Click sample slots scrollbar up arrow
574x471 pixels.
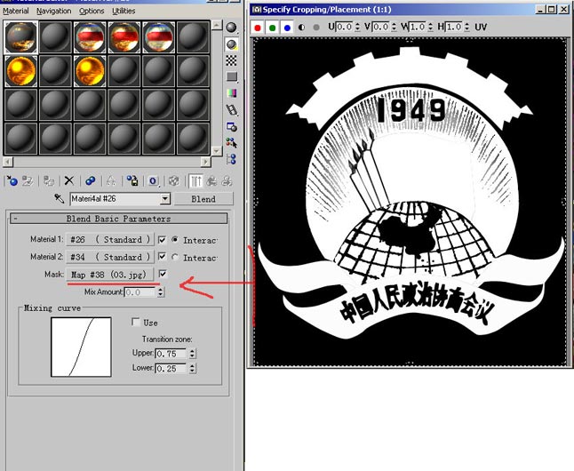tap(217, 25)
